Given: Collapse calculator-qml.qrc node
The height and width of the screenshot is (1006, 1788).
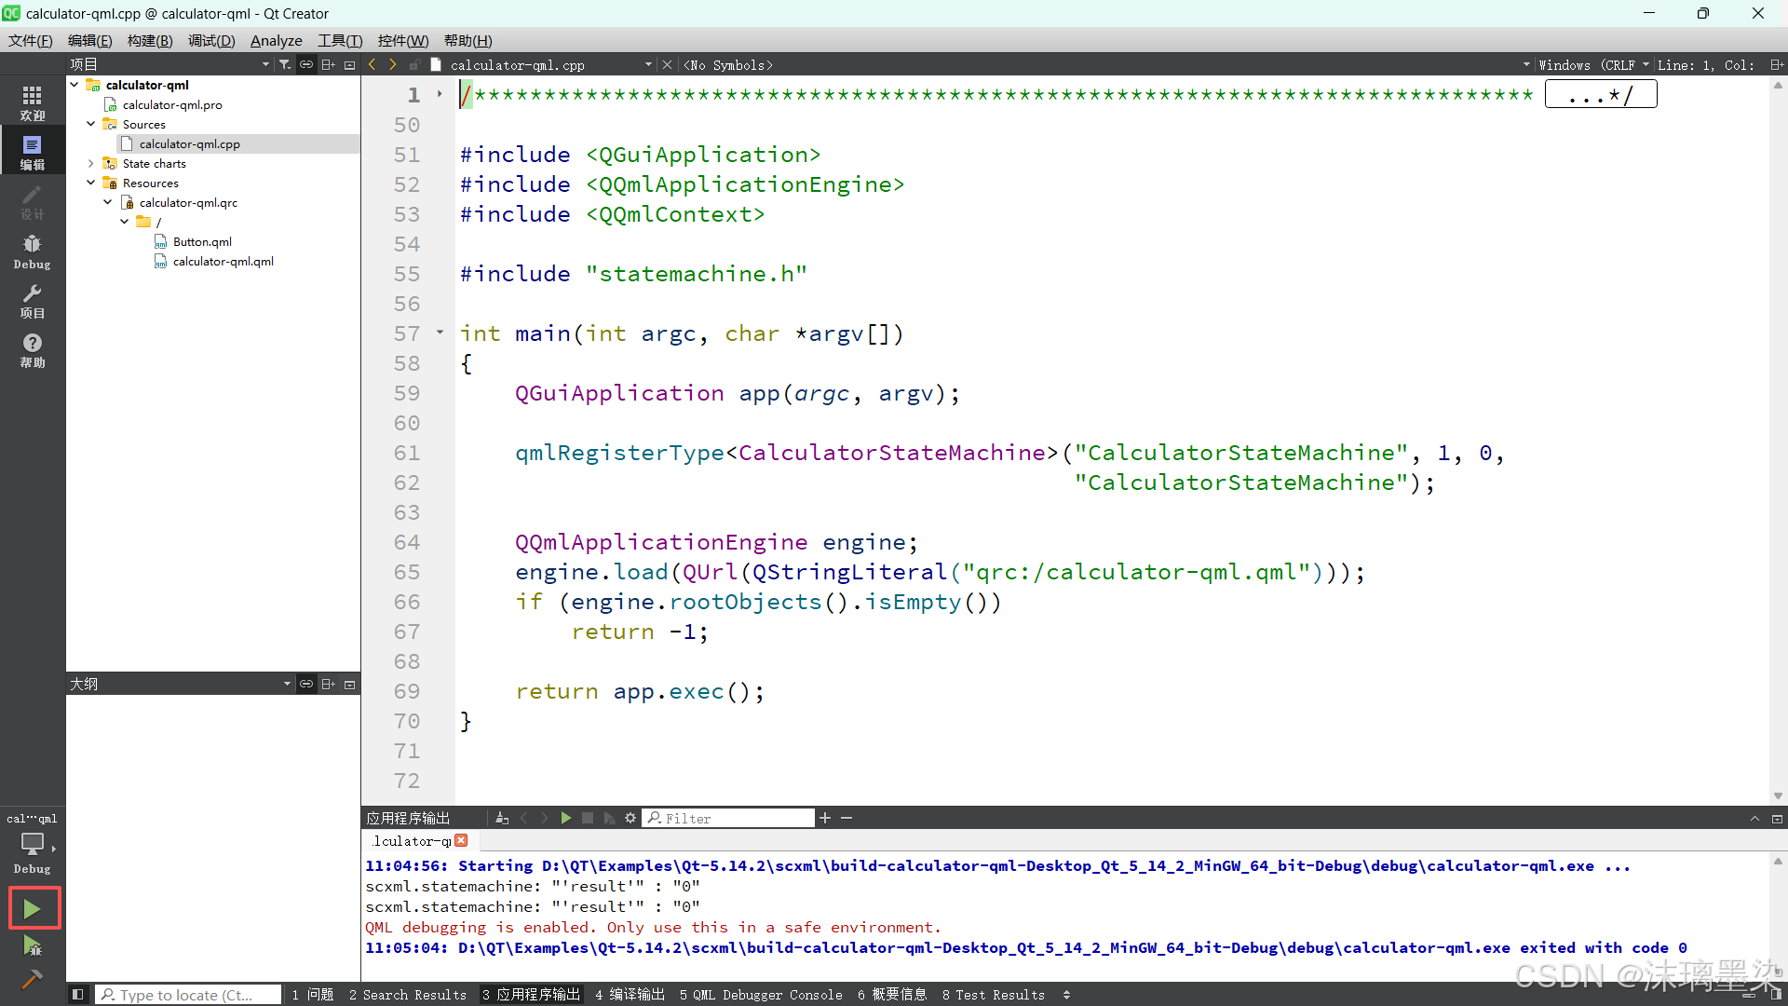Looking at the screenshot, I should click(x=108, y=202).
